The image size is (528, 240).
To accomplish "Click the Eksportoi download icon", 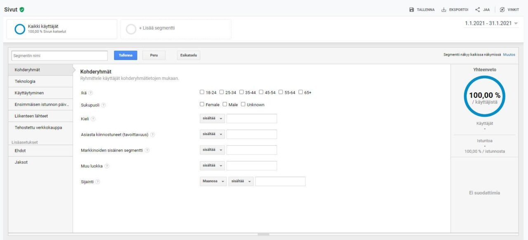I will (444, 10).
